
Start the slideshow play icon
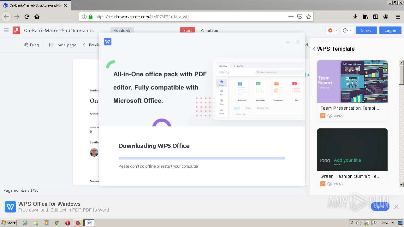point(330,30)
